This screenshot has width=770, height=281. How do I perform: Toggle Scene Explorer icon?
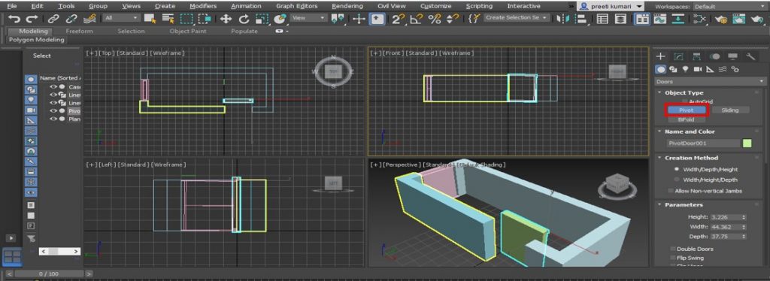(x=602, y=19)
